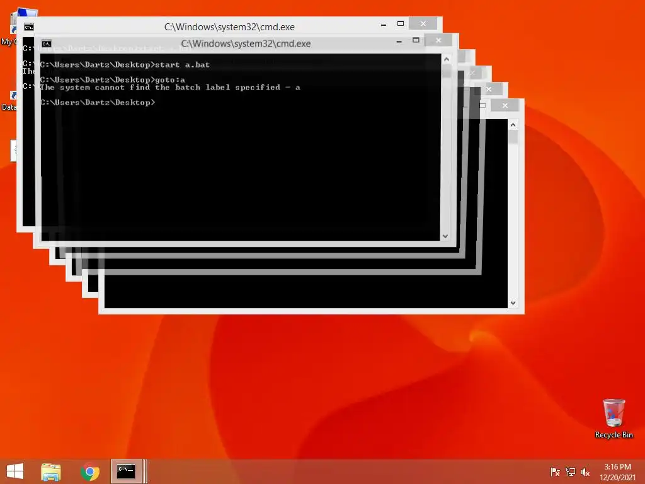Open rear cmd.exe window system menu icon

[x=29, y=27]
